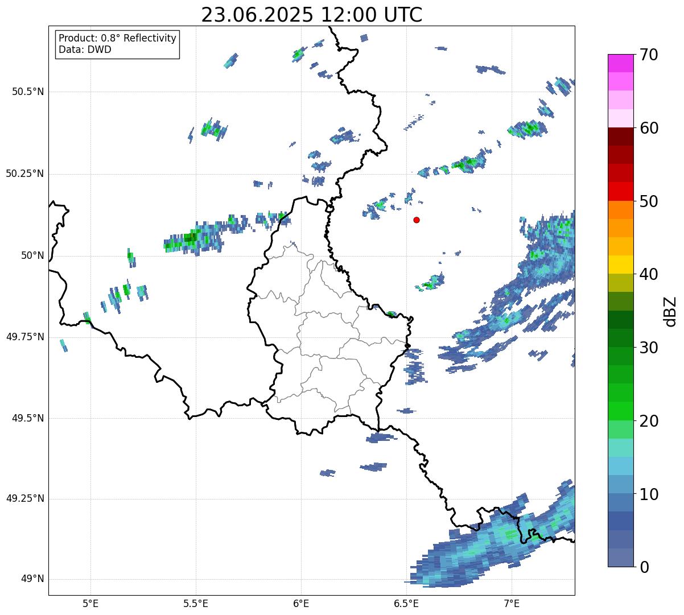Click the 49.75°N latitude label

click(x=25, y=337)
